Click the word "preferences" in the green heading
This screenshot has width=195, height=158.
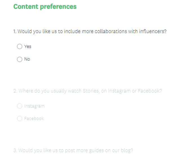(x=58, y=6)
